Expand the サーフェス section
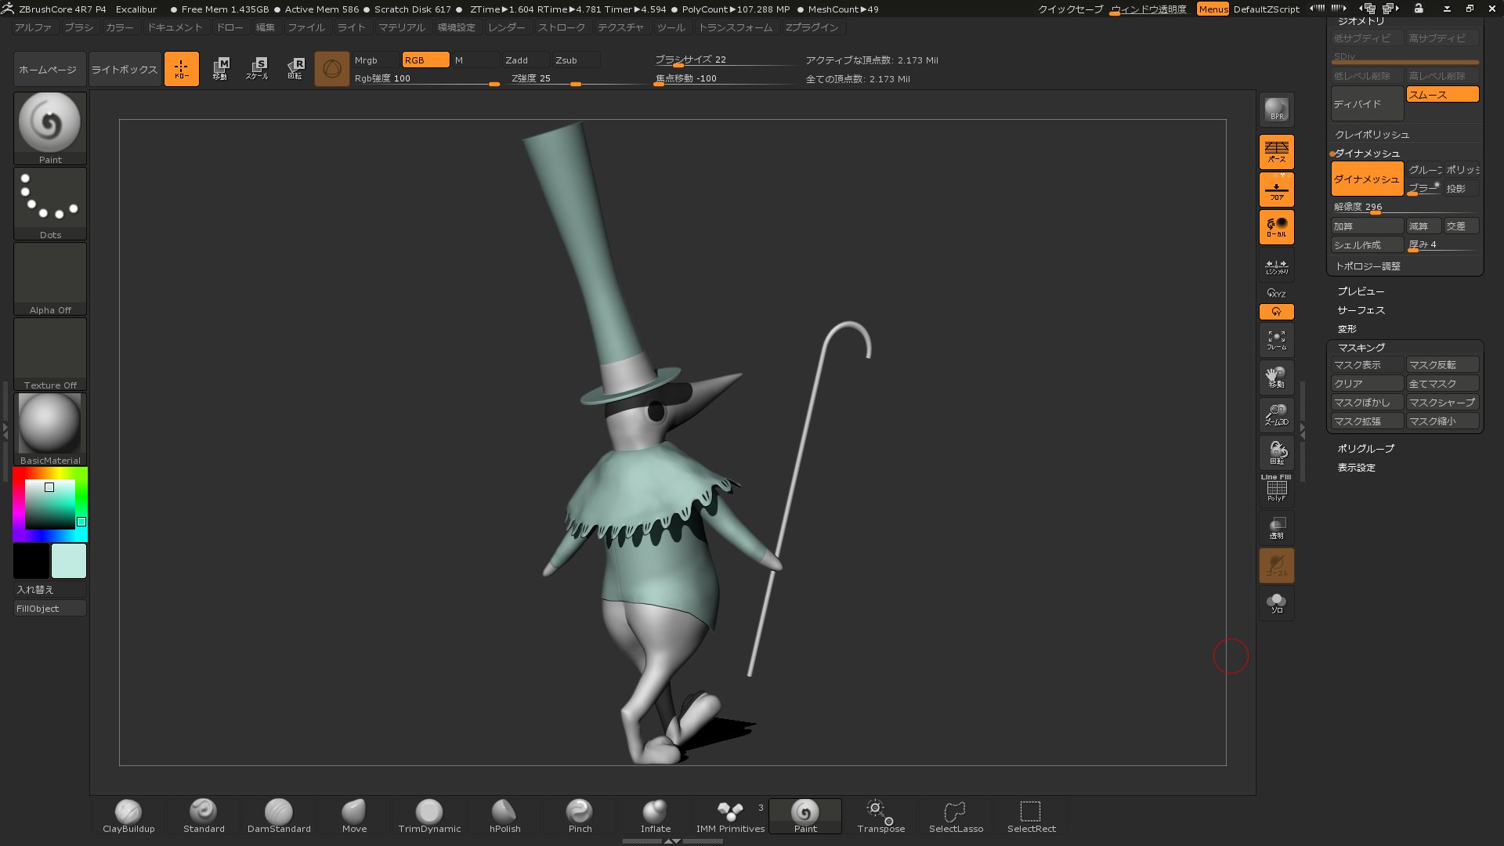Viewport: 1504px width, 846px height. pyautogui.click(x=1361, y=310)
